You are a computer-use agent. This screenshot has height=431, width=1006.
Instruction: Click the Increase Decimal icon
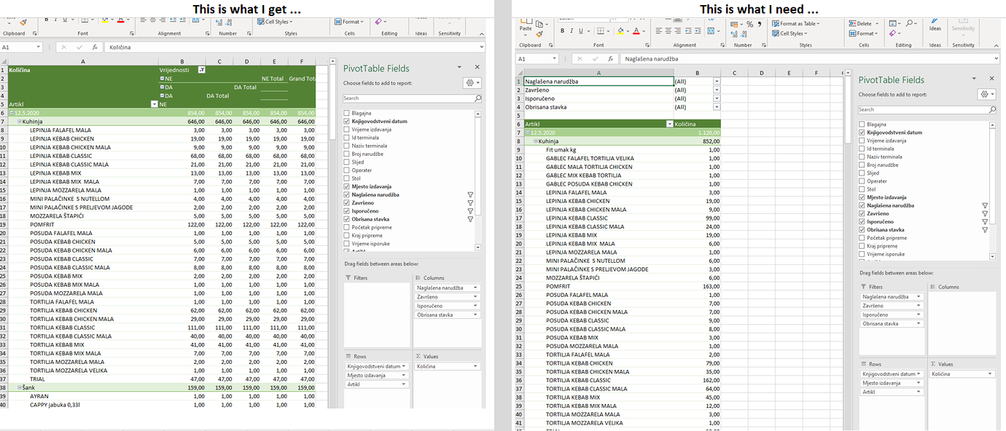[x=733, y=35]
